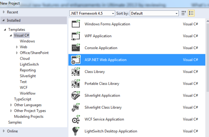Expand the Recent section

pyautogui.click(x=4, y=12)
